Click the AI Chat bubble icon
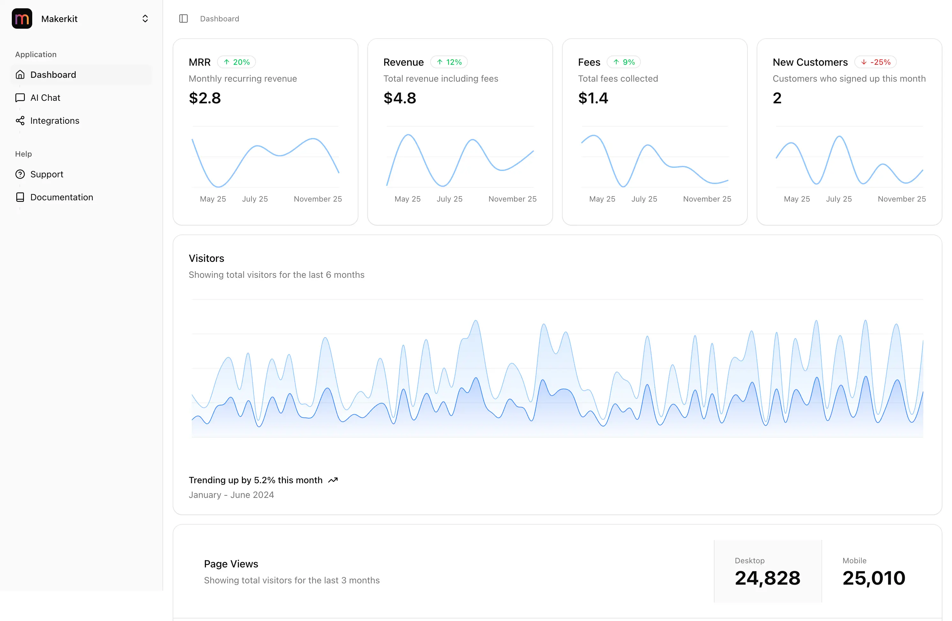 click(20, 98)
